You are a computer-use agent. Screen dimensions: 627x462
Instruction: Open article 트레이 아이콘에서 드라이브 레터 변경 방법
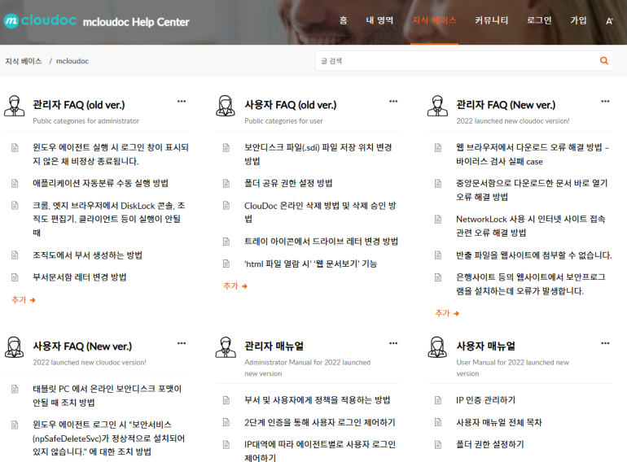(321, 242)
